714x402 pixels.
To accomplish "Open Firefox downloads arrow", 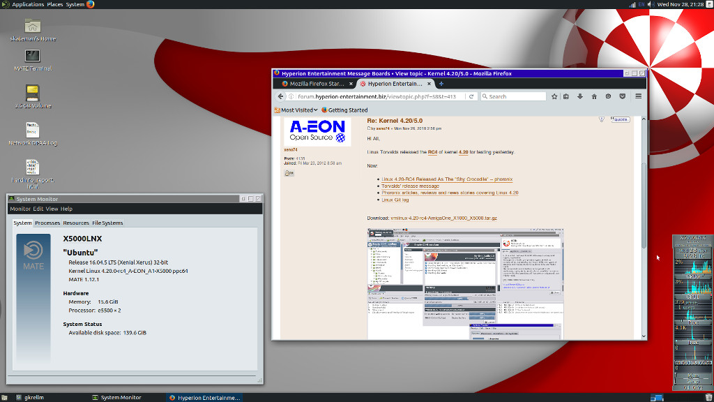I will pos(580,96).
